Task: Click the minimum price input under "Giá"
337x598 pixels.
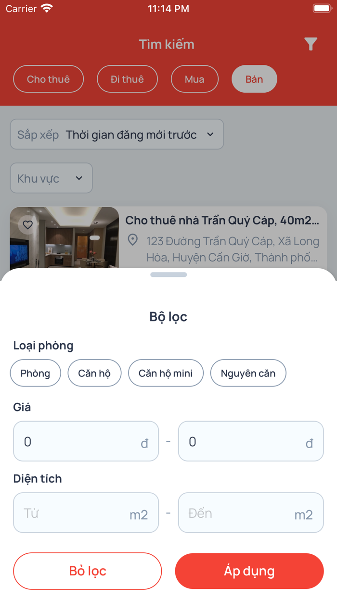Action: point(86,441)
